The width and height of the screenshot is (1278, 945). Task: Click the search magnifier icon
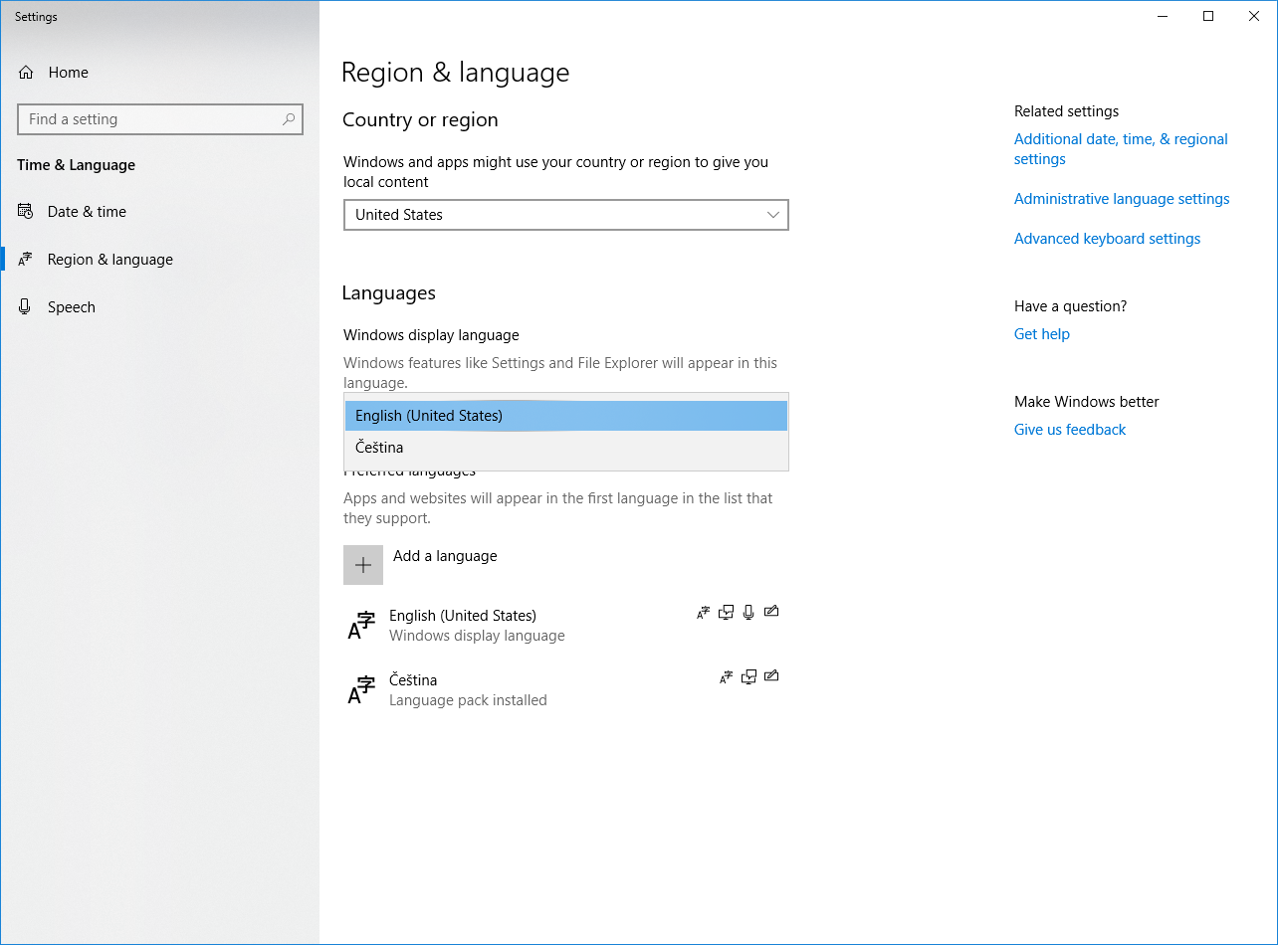[289, 119]
